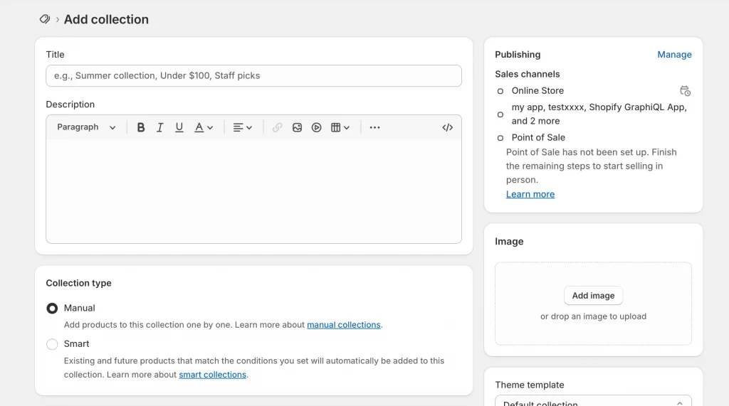Screen dimensions: 729x406
Task: Open the insert table dropdown
Action: (x=340, y=127)
